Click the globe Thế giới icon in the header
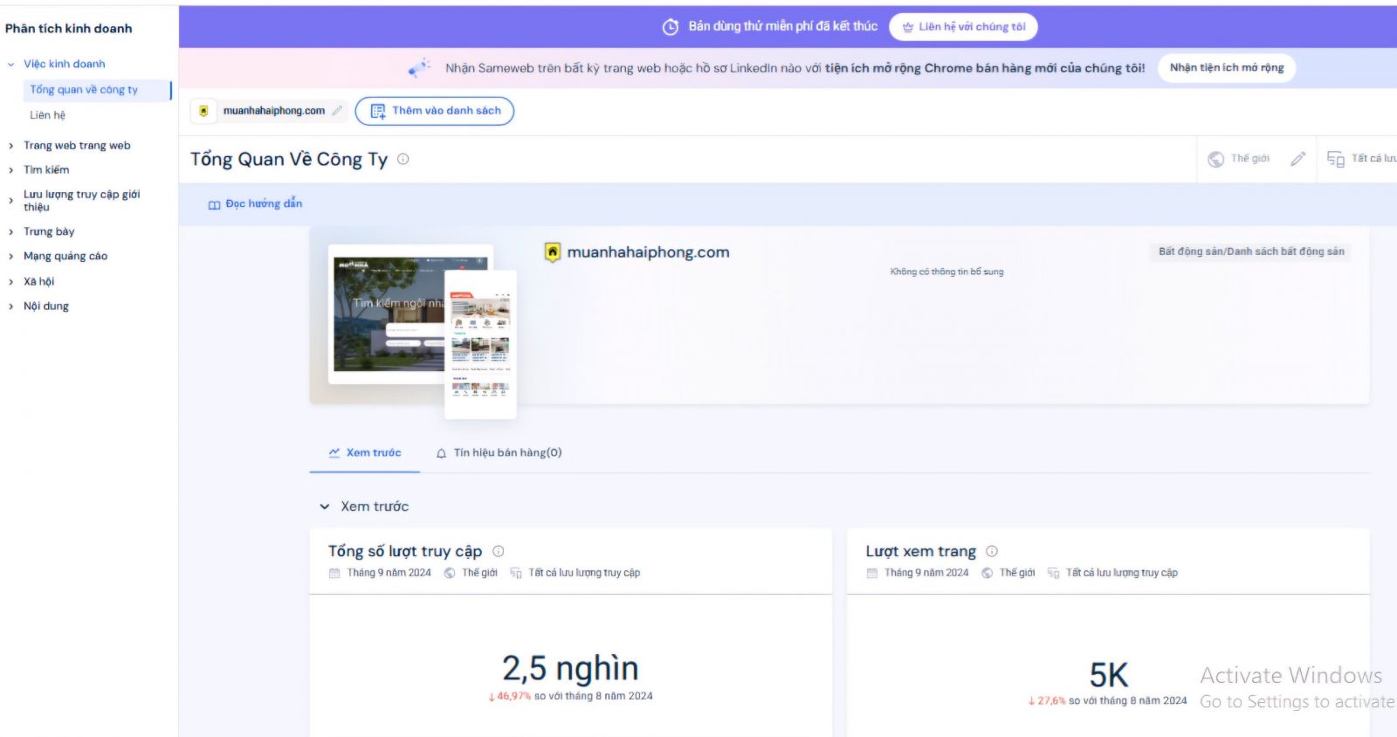 1215,159
